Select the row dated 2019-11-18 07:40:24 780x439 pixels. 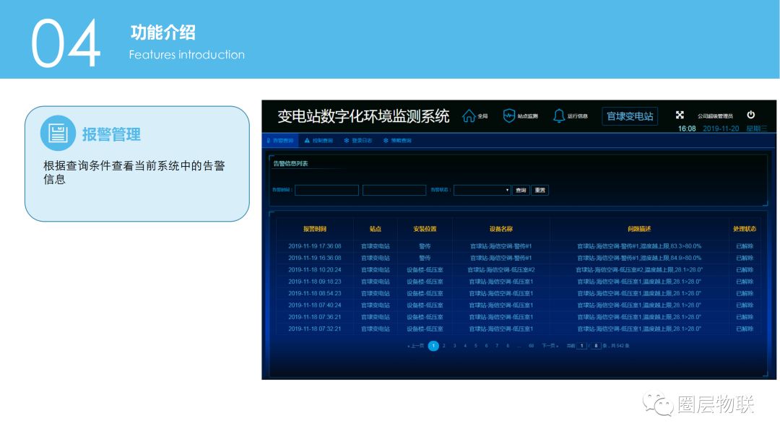[519, 305]
